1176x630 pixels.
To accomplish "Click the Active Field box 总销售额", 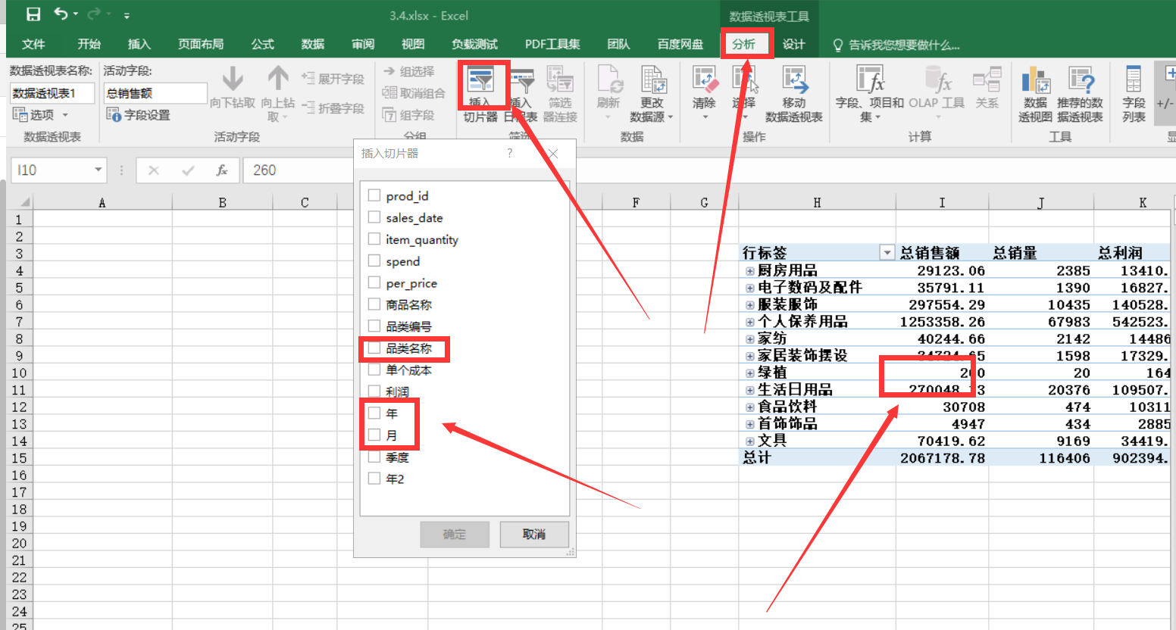I will 155,93.
